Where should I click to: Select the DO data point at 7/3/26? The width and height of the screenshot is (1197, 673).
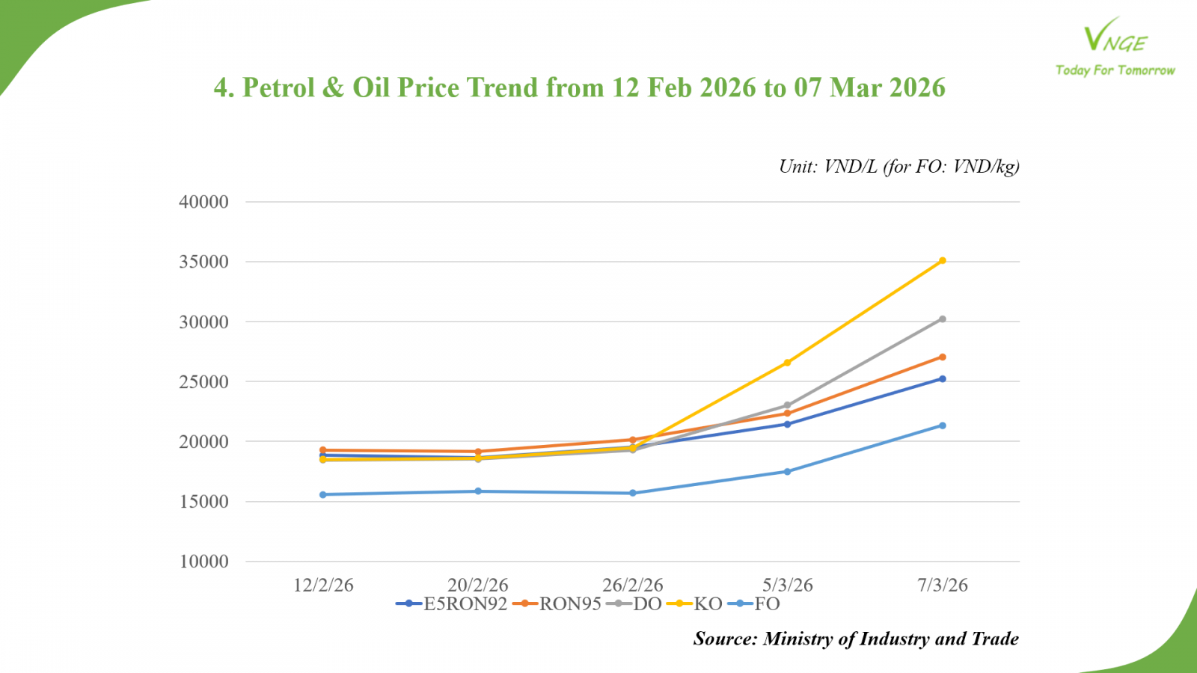[x=942, y=319]
